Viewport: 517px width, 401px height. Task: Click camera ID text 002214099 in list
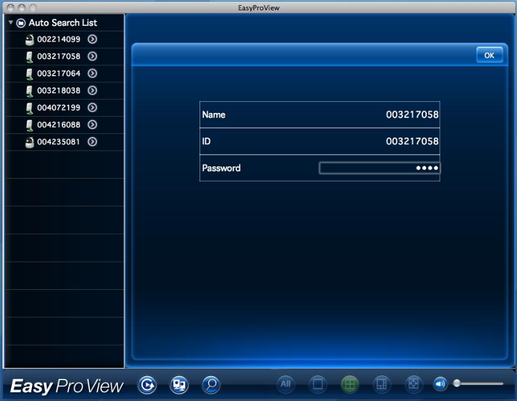tap(59, 39)
